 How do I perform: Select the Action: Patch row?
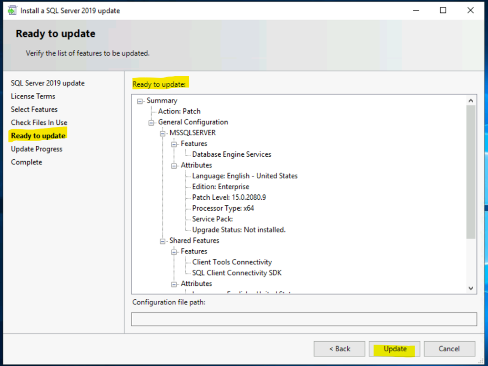tap(179, 111)
